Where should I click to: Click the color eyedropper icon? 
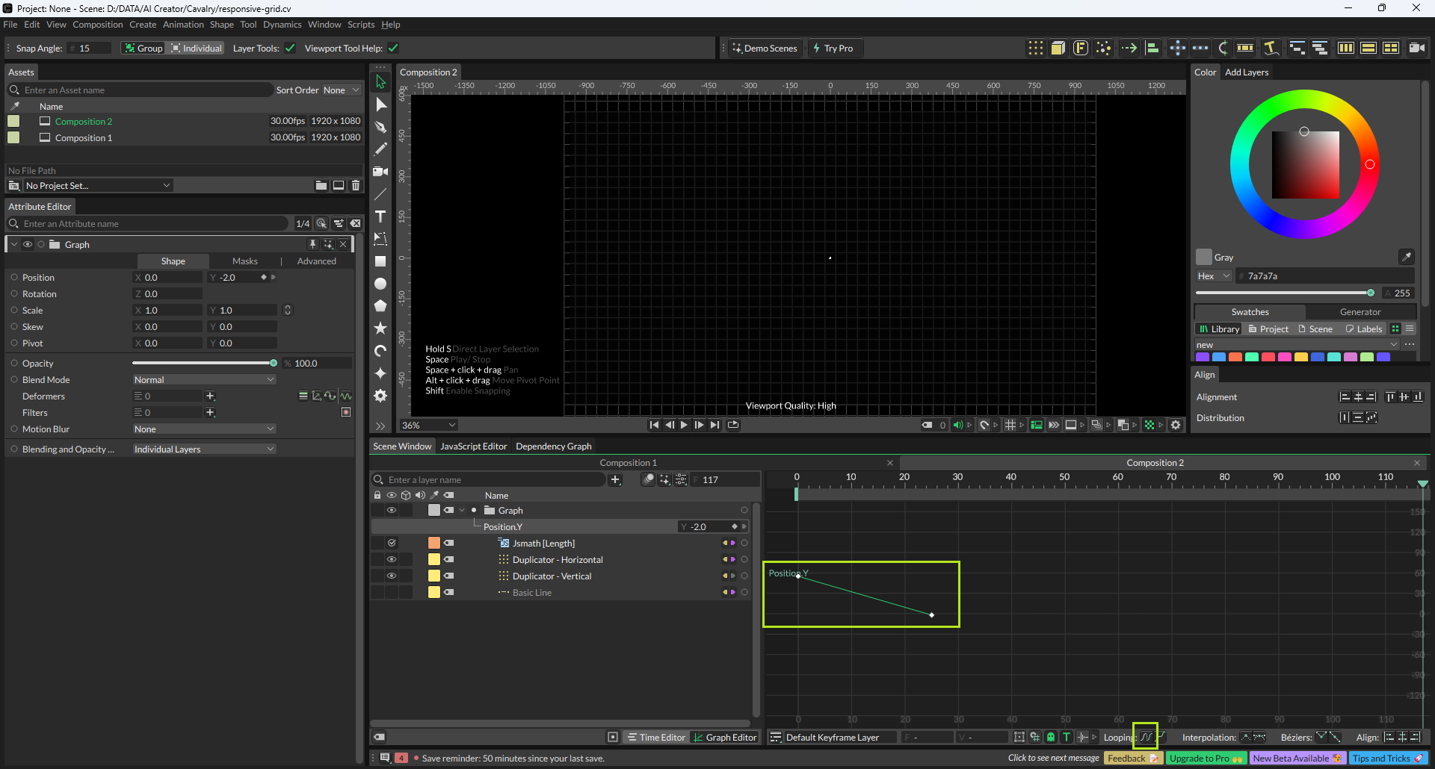click(1406, 257)
